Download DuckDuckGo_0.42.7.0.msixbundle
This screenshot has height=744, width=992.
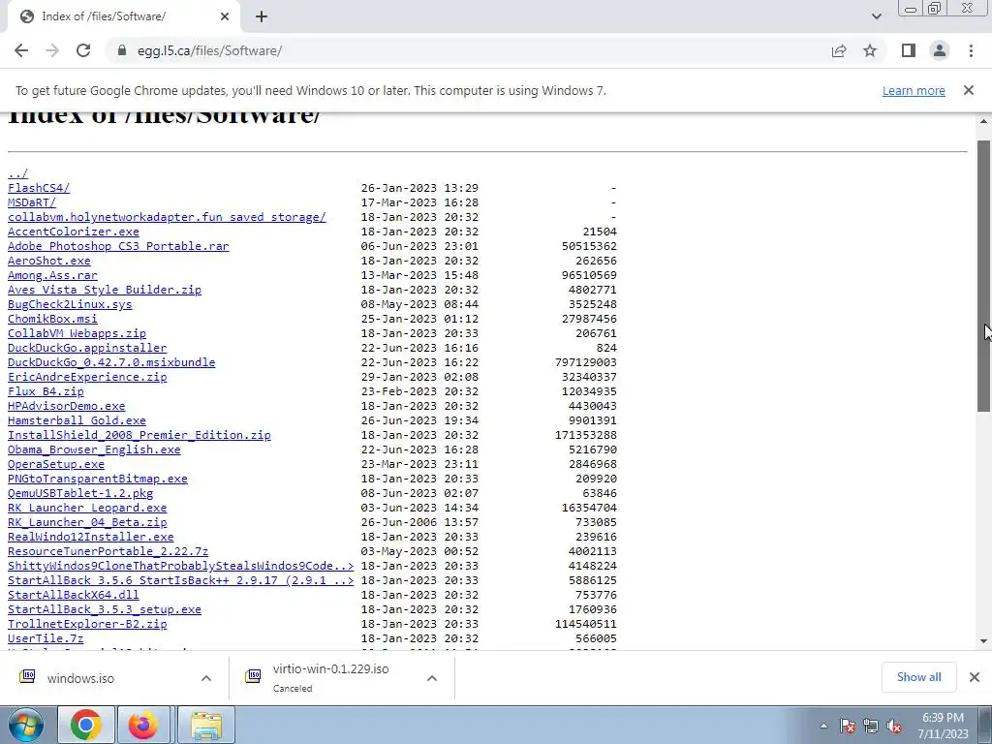[111, 362]
